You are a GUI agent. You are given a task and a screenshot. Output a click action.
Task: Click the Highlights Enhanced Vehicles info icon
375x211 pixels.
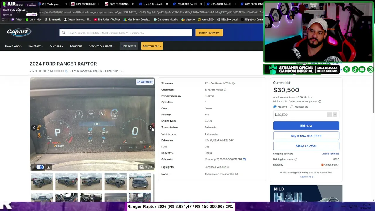point(228,167)
